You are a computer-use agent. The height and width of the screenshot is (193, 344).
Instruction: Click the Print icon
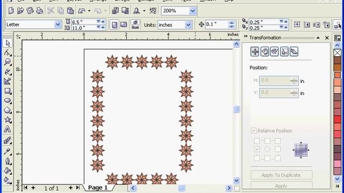tap(39, 11)
